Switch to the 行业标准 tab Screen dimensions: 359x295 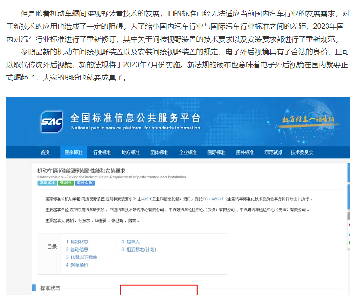(102, 152)
